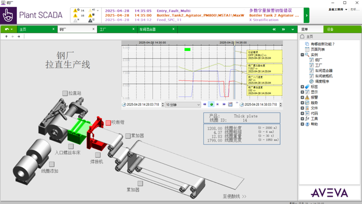Click the home icon in the menu panel
The width and height of the screenshot is (362, 204).
point(302,37)
